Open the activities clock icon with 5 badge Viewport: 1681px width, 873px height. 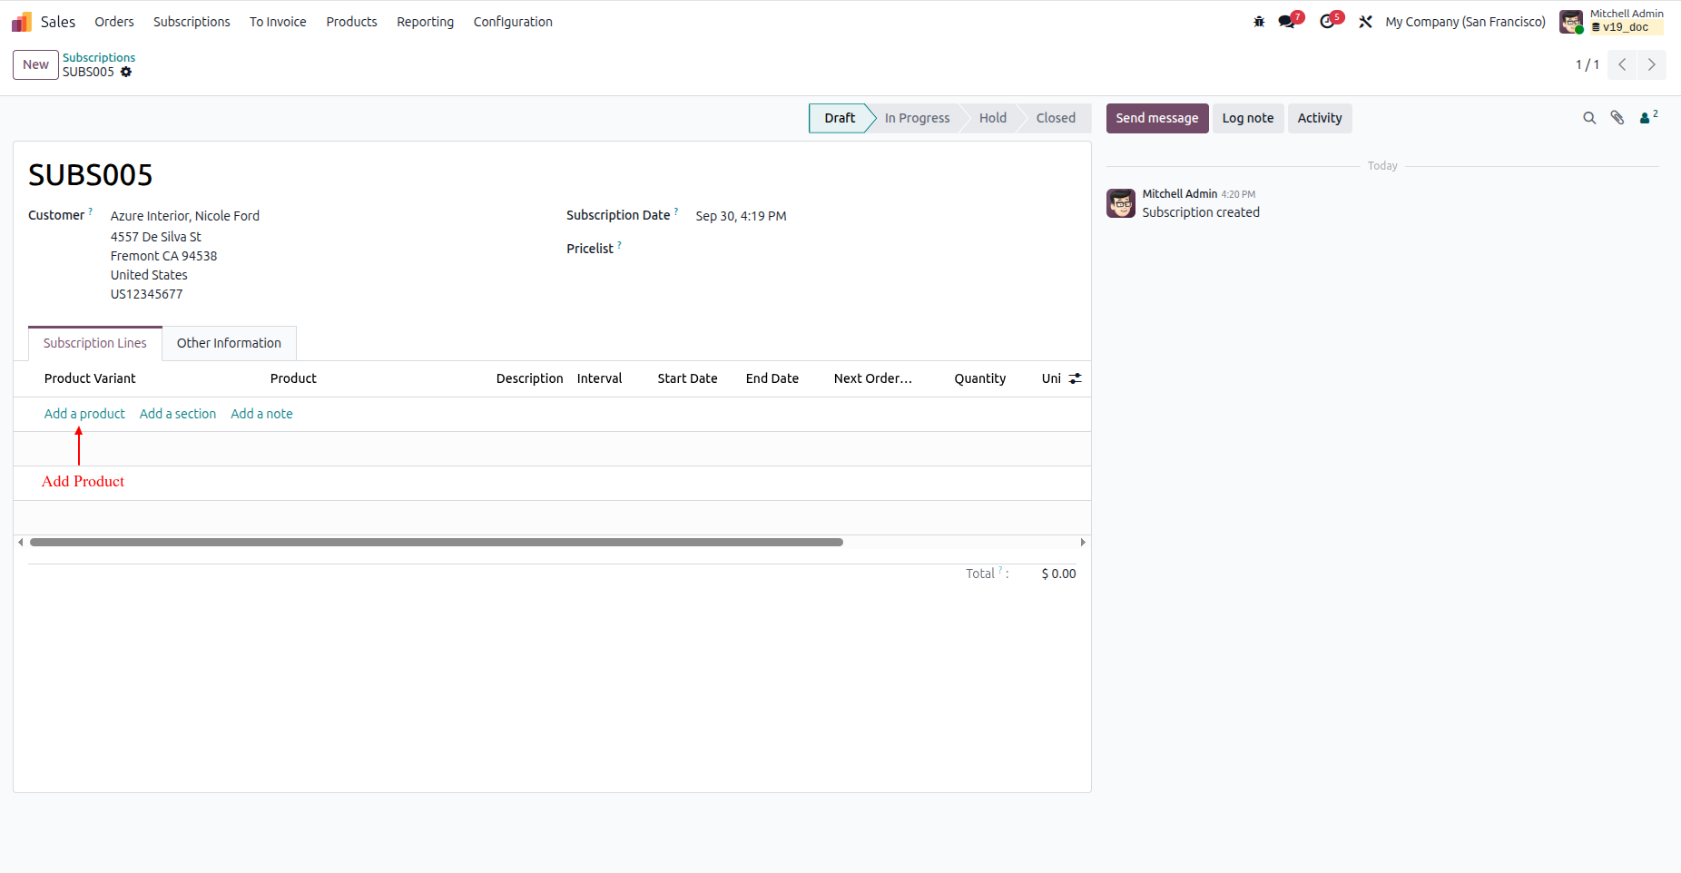point(1331,21)
